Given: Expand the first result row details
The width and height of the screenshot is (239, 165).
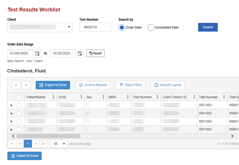Looking at the screenshot, I should [x=11, y=105].
